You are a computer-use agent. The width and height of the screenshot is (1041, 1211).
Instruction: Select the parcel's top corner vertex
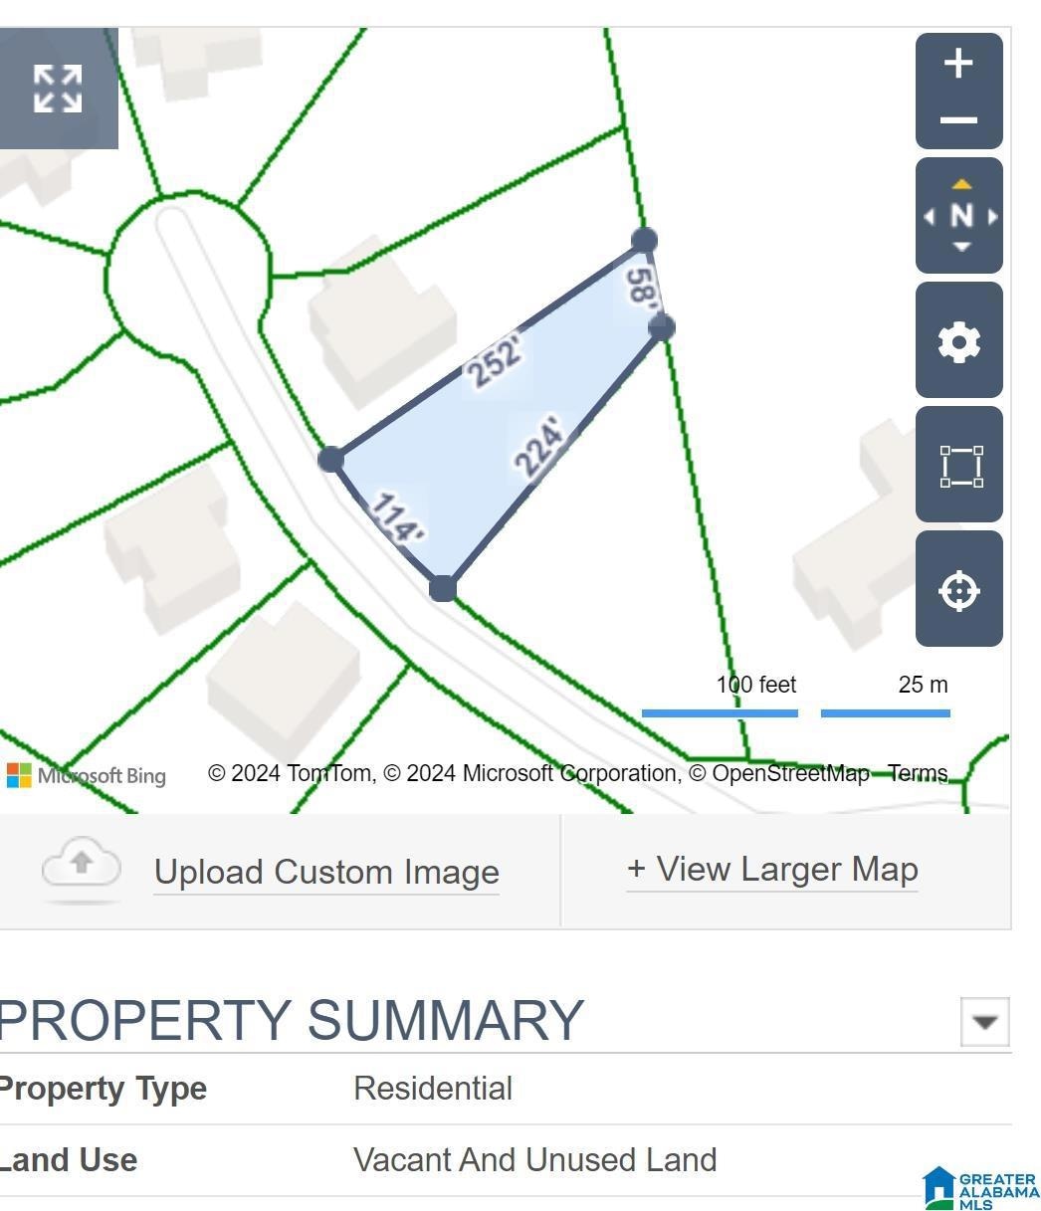(644, 240)
